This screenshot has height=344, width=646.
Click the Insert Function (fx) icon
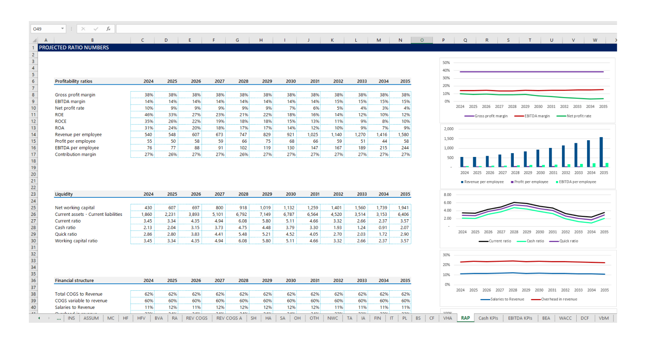(x=109, y=28)
